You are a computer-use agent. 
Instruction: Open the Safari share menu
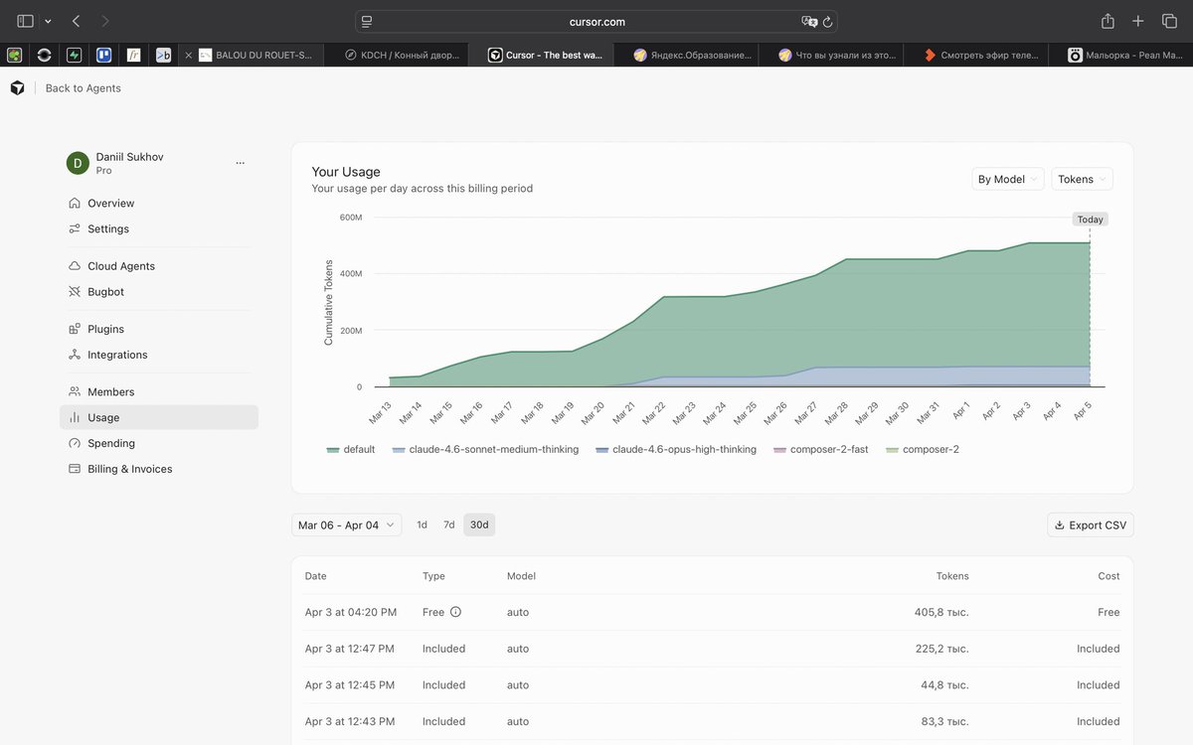tap(1108, 21)
